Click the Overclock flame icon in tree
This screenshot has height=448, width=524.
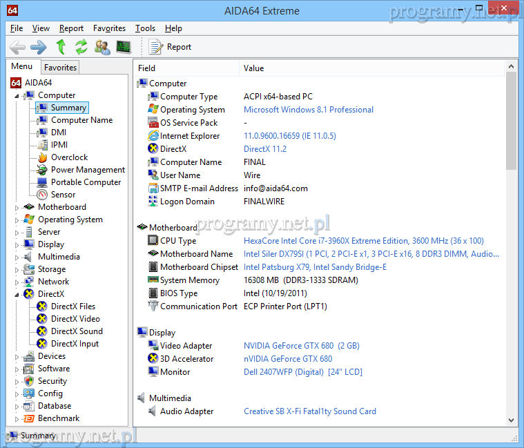click(x=42, y=157)
